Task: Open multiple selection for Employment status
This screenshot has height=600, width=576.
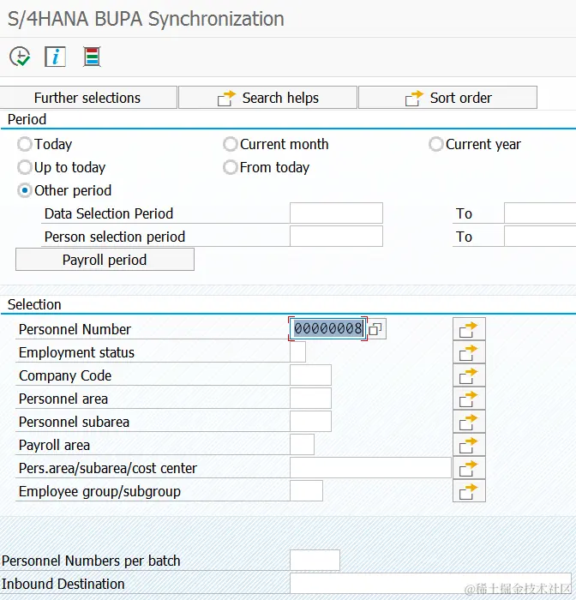Action: 469,352
